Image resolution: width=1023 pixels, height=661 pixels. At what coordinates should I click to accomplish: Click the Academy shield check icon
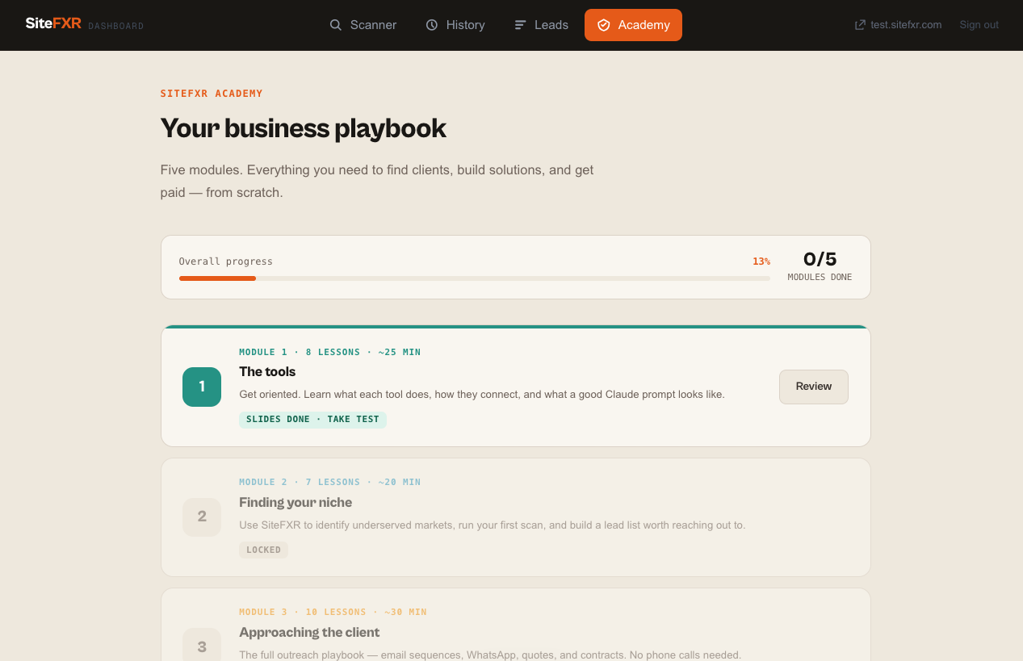click(x=603, y=25)
